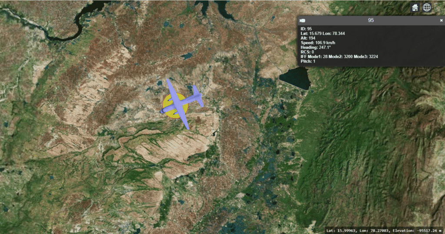Select the purple aircraft model
445x234 pixels.
click(182, 102)
